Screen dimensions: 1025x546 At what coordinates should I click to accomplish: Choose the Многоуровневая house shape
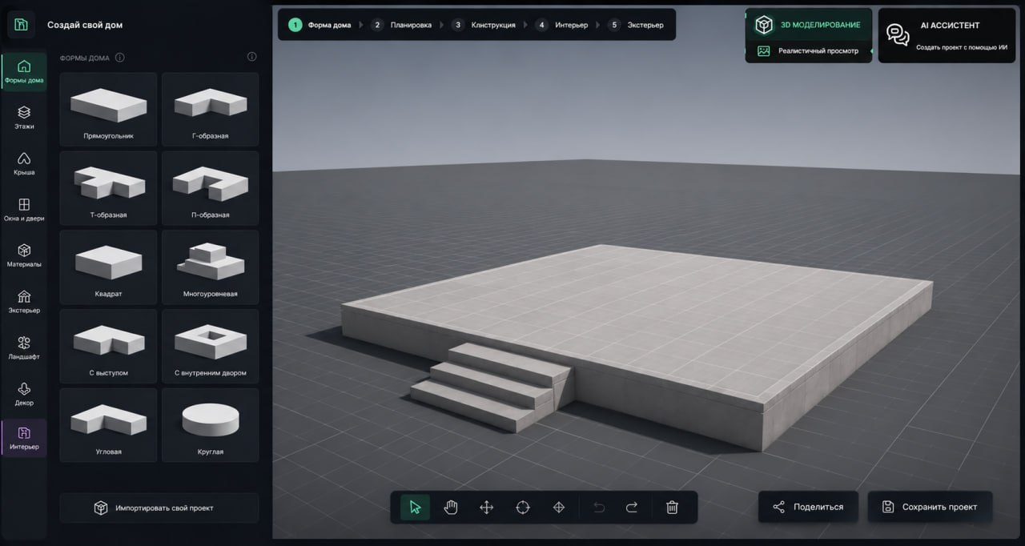tap(211, 267)
